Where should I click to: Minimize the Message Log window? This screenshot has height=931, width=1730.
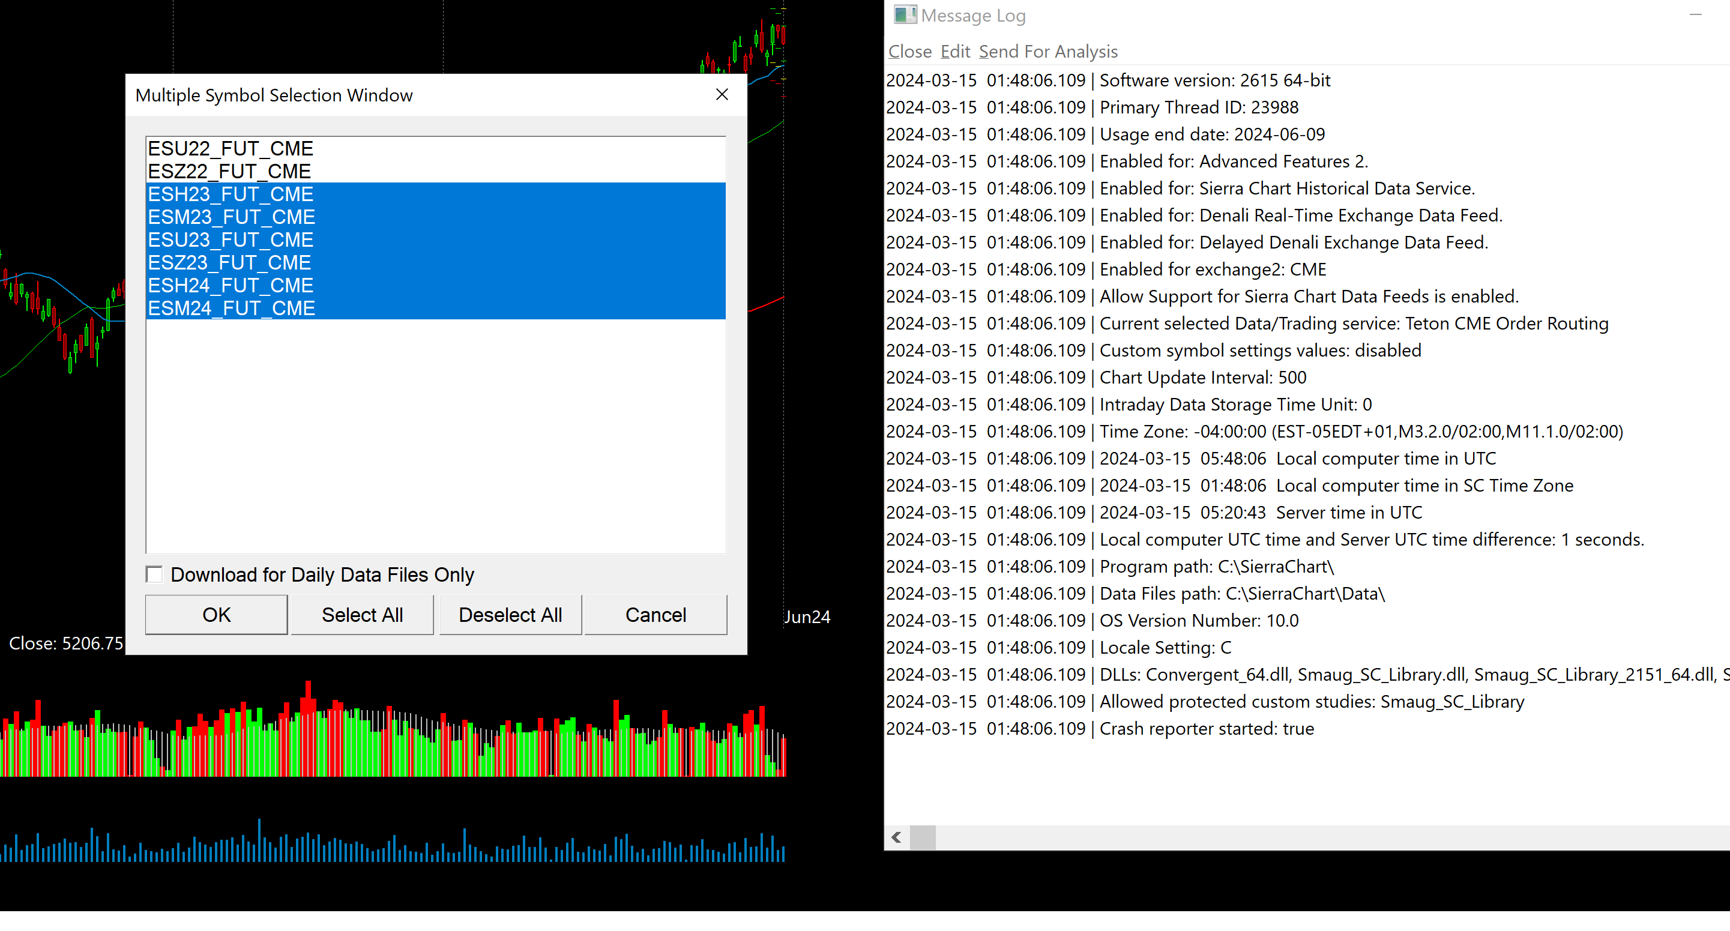click(1695, 15)
